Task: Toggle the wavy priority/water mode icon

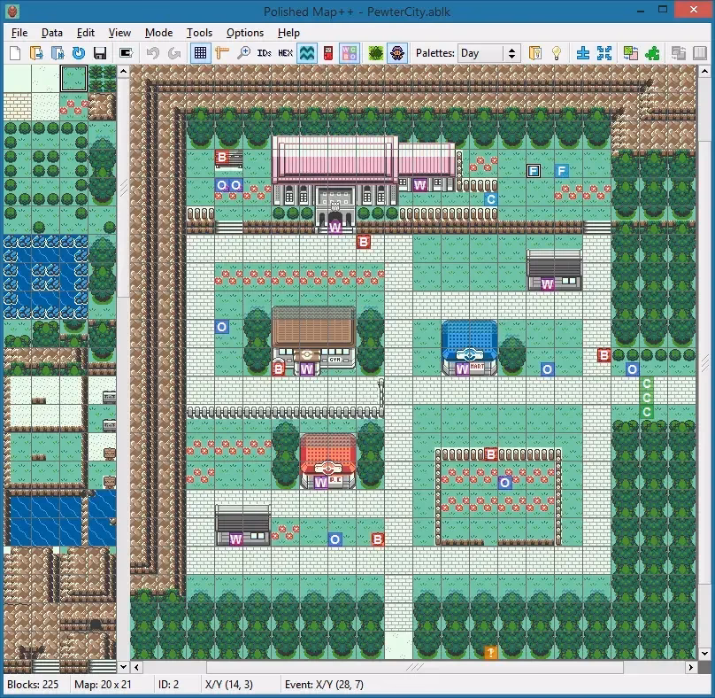Action: coord(307,53)
